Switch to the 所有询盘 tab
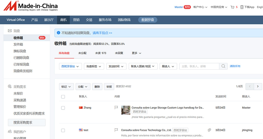 64,53
